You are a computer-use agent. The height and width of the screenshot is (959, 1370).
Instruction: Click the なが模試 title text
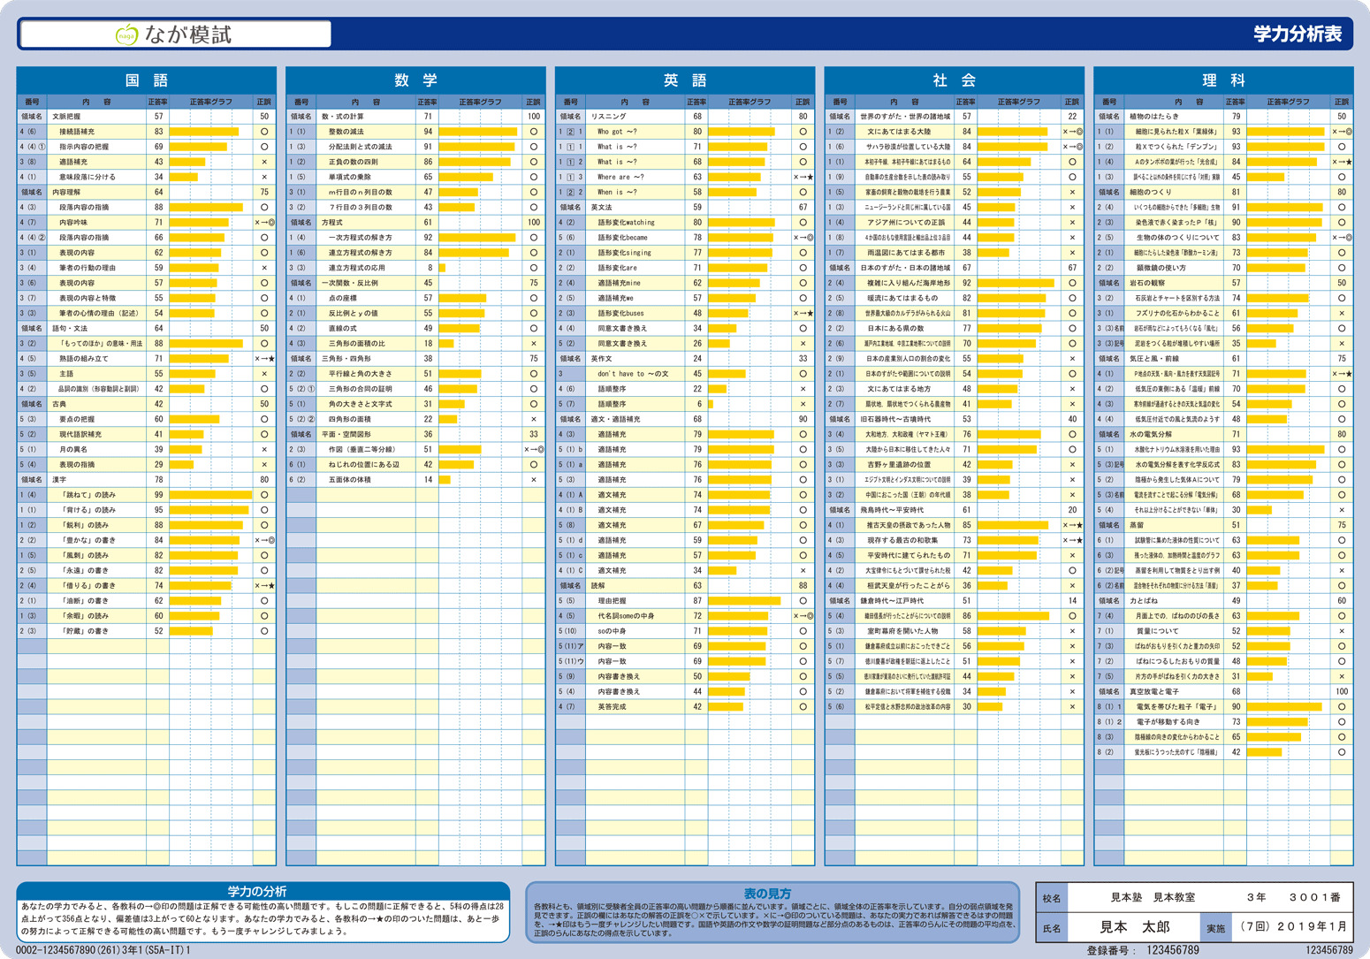pos(187,34)
